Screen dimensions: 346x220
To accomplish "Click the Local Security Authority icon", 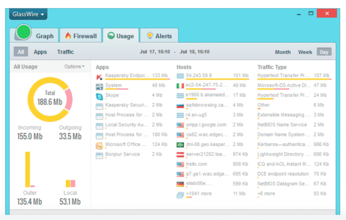I will [x=99, y=126].
